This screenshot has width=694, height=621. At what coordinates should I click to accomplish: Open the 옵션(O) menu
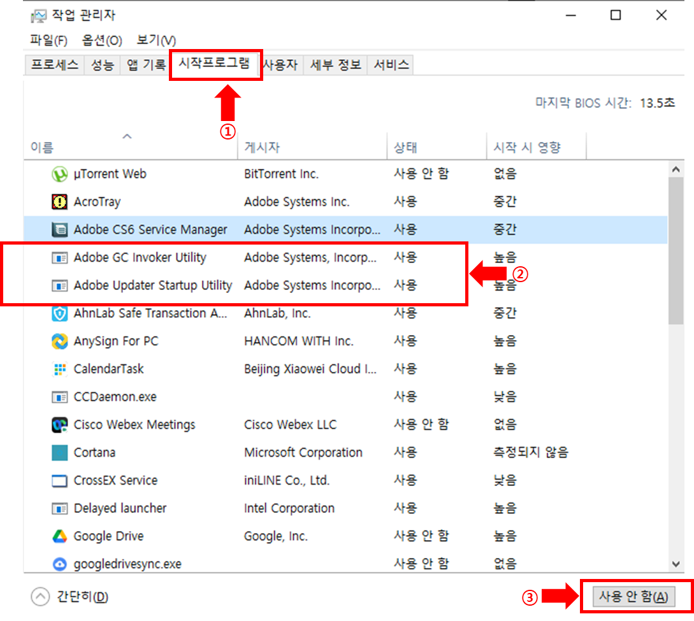click(x=102, y=40)
